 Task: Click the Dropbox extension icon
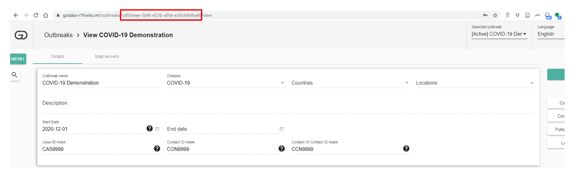pos(517,15)
